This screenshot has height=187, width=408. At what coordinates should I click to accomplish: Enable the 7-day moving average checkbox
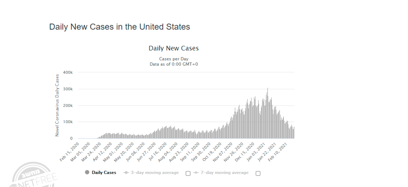pos(258,173)
